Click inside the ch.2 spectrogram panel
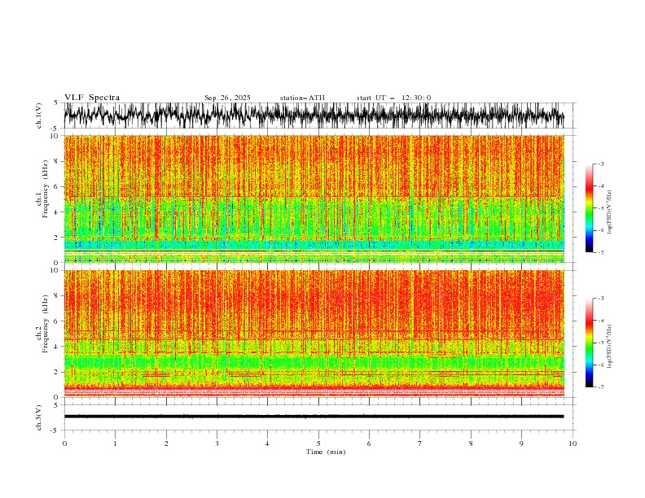The height and width of the screenshot is (498, 645). point(314,334)
